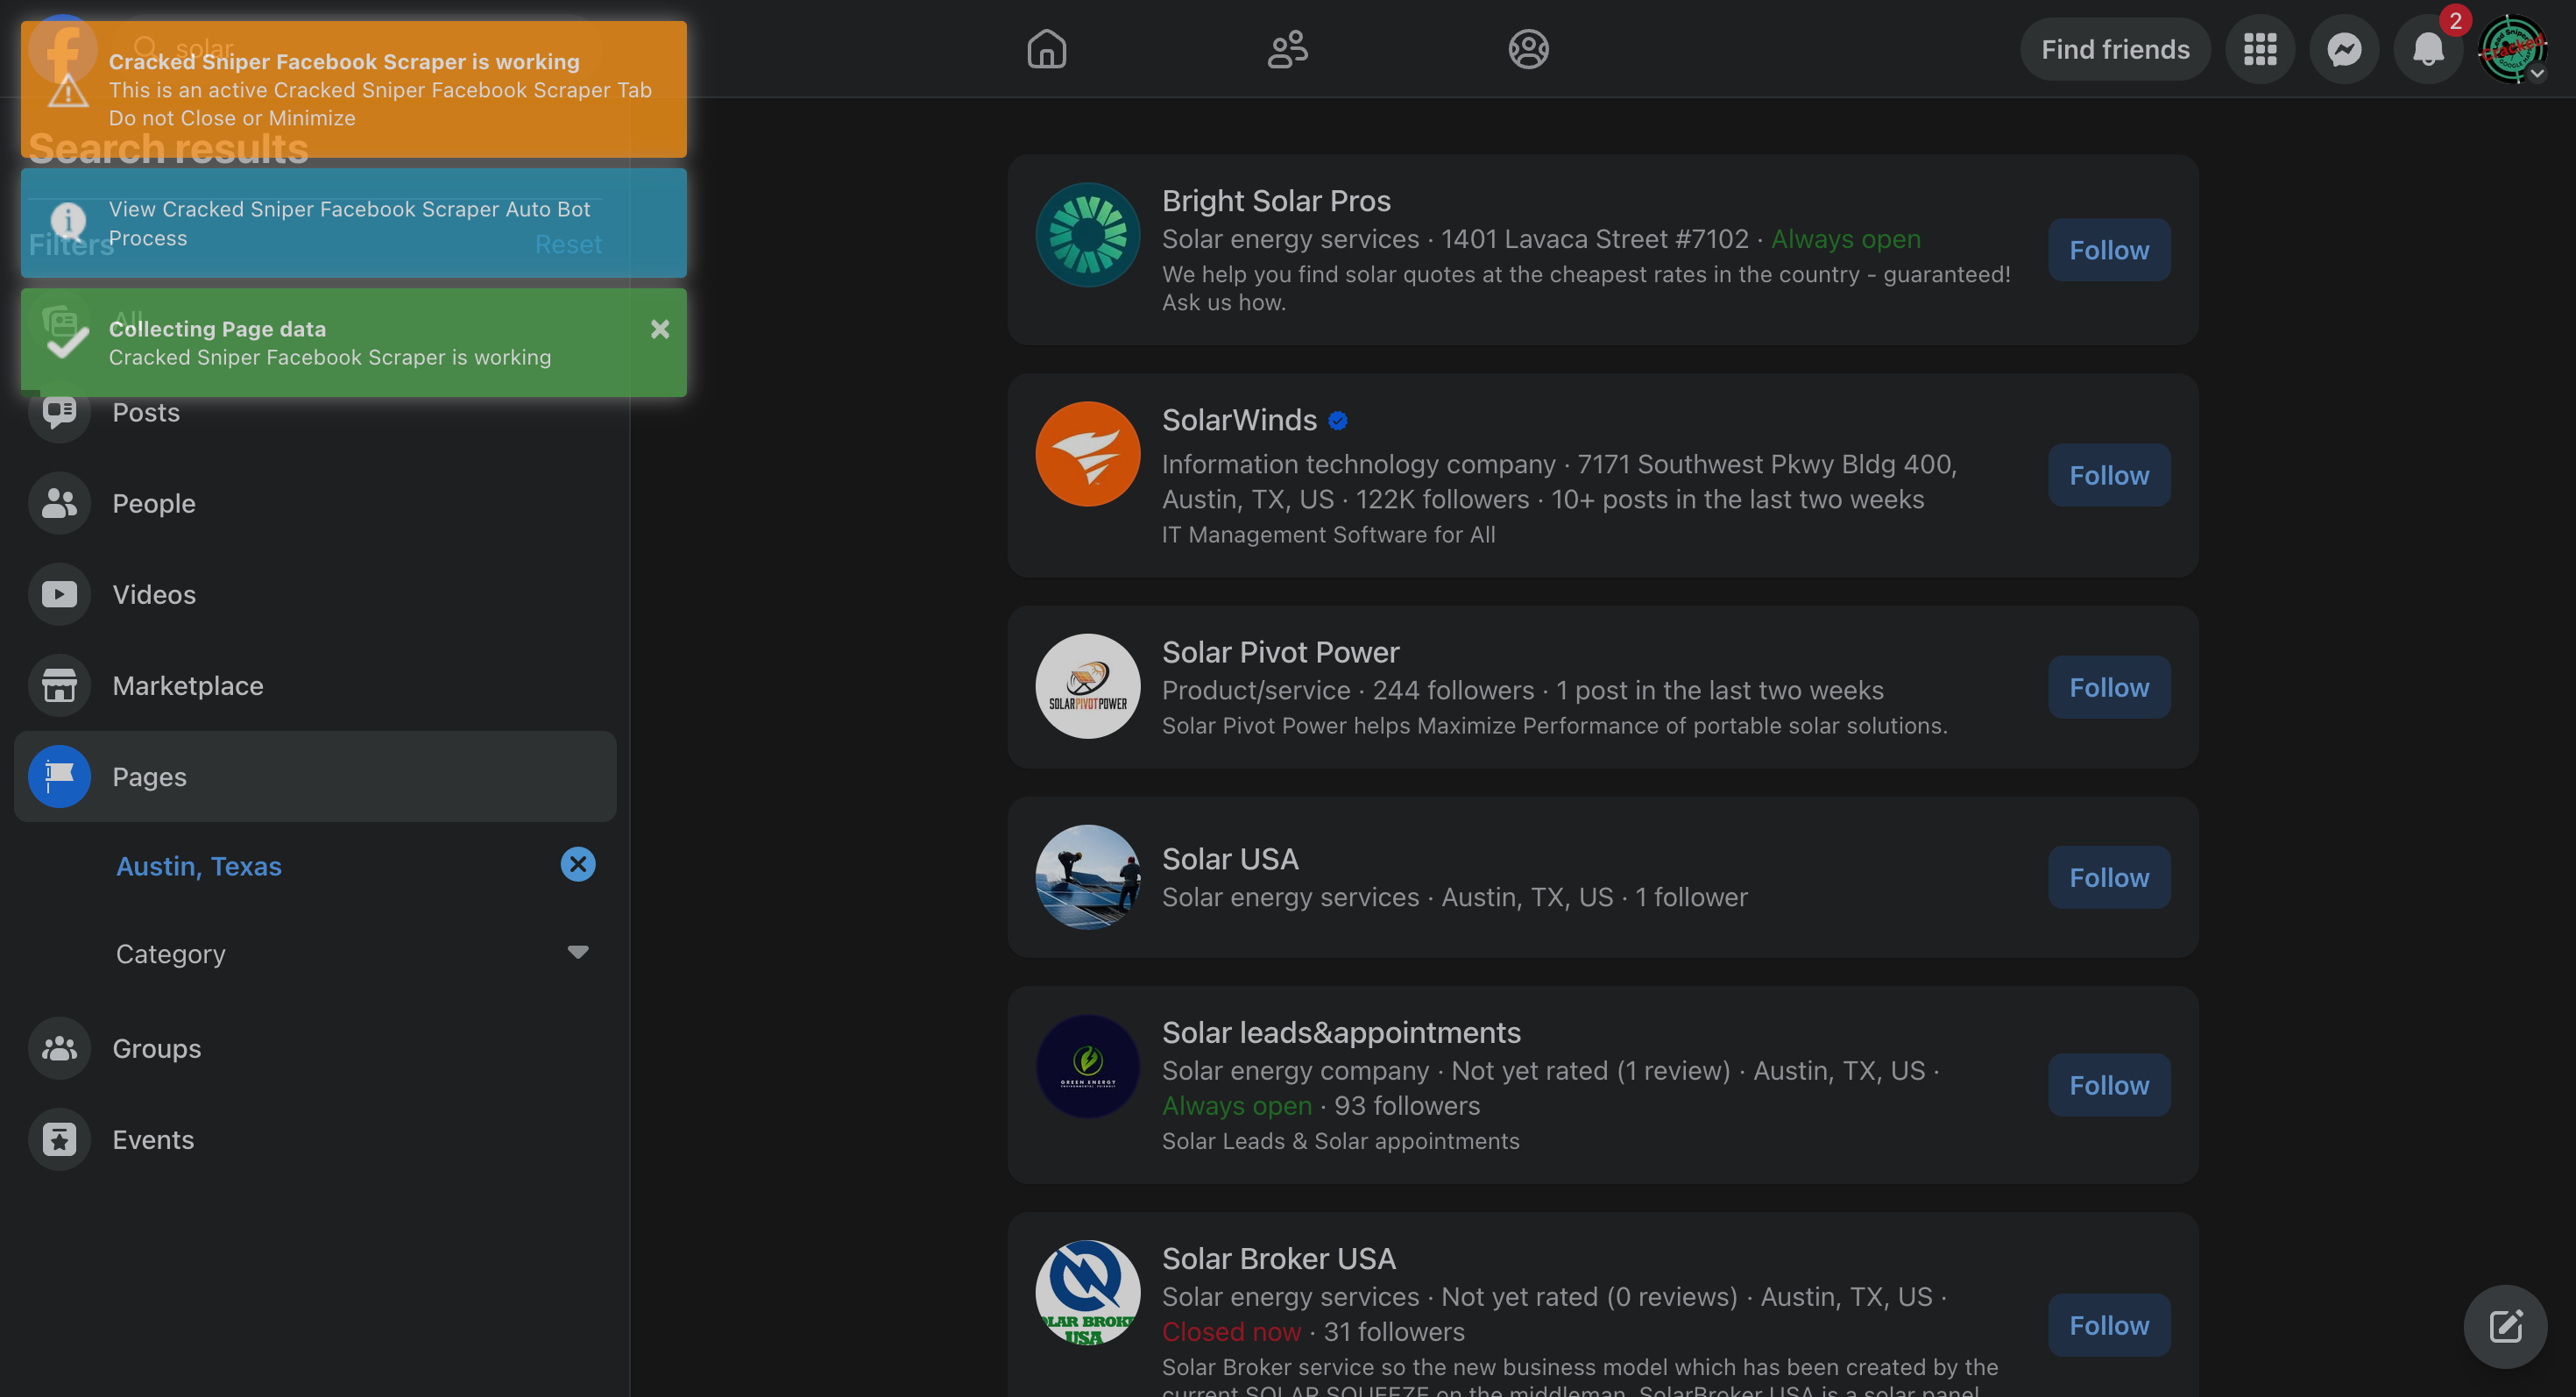Click the Solar USA profile thumbnail
Screen dimensions: 2576x1397
pos(1087,877)
